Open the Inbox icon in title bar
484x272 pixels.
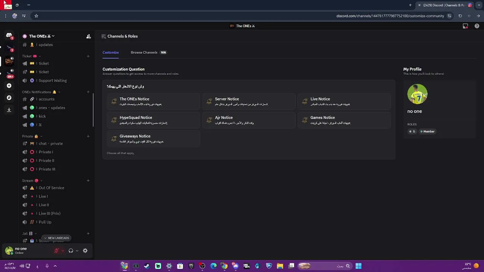pos(465,26)
